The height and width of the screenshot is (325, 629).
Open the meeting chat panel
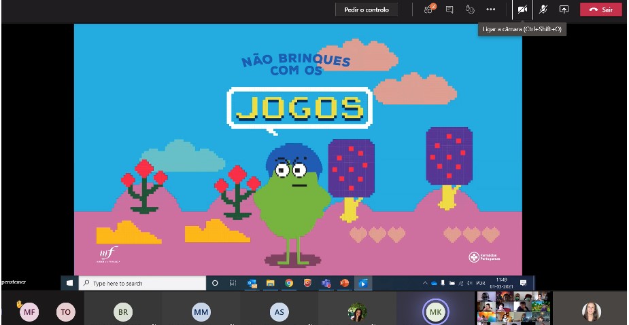pyautogui.click(x=449, y=9)
